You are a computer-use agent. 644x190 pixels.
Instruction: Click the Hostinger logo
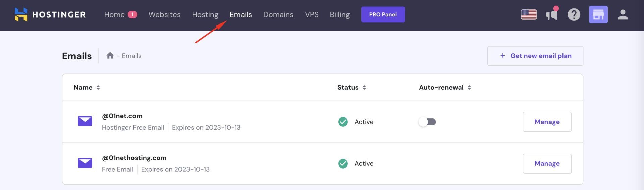tap(50, 14)
